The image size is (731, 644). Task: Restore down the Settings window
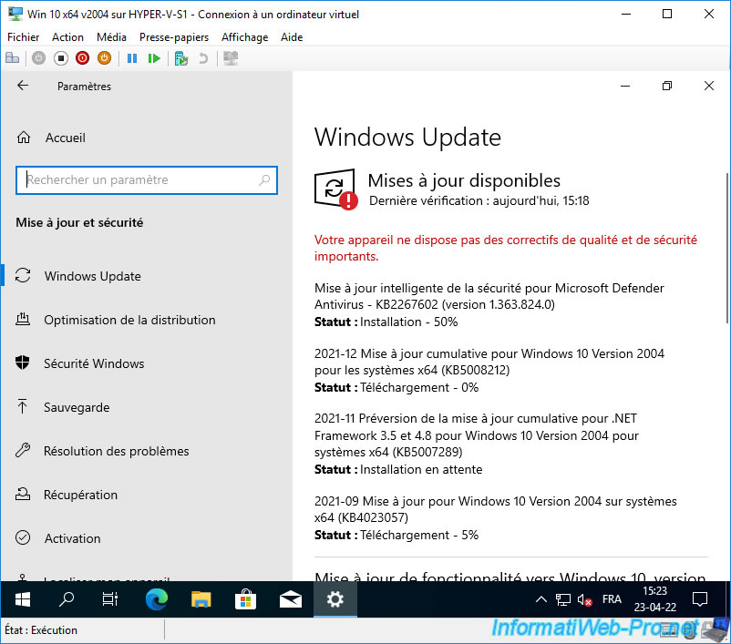667,86
